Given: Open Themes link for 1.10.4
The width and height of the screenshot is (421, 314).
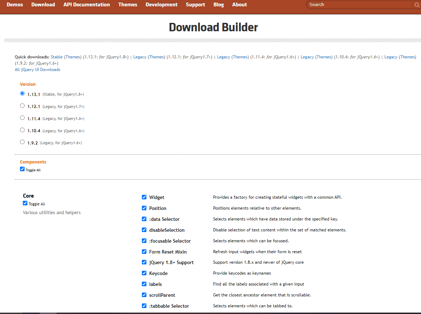Looking at the screenshot, I should tap(324, 57).
